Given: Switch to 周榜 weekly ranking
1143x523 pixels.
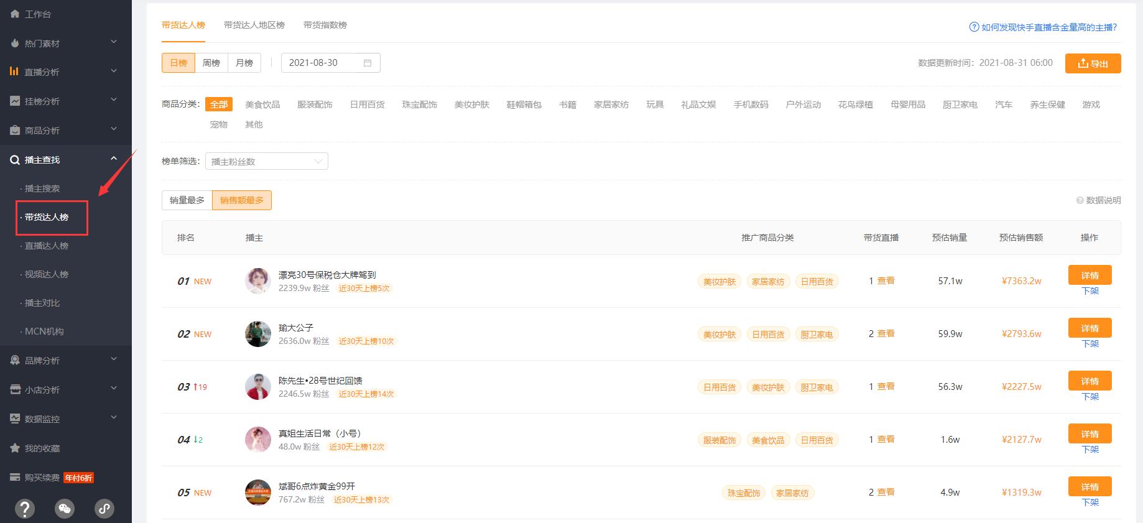Looking at the screenshot, I should coord(211,63).
